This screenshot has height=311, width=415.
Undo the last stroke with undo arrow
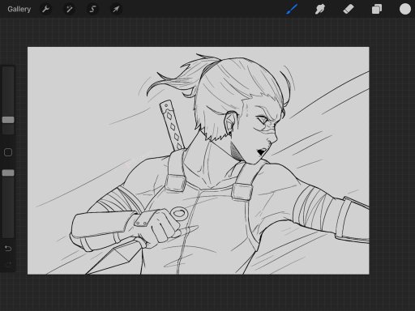pos(8,248)
